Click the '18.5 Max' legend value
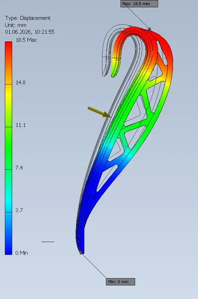Viewport: 198px width, 299px height. [26, 40]
